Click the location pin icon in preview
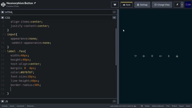 point(152,56)
